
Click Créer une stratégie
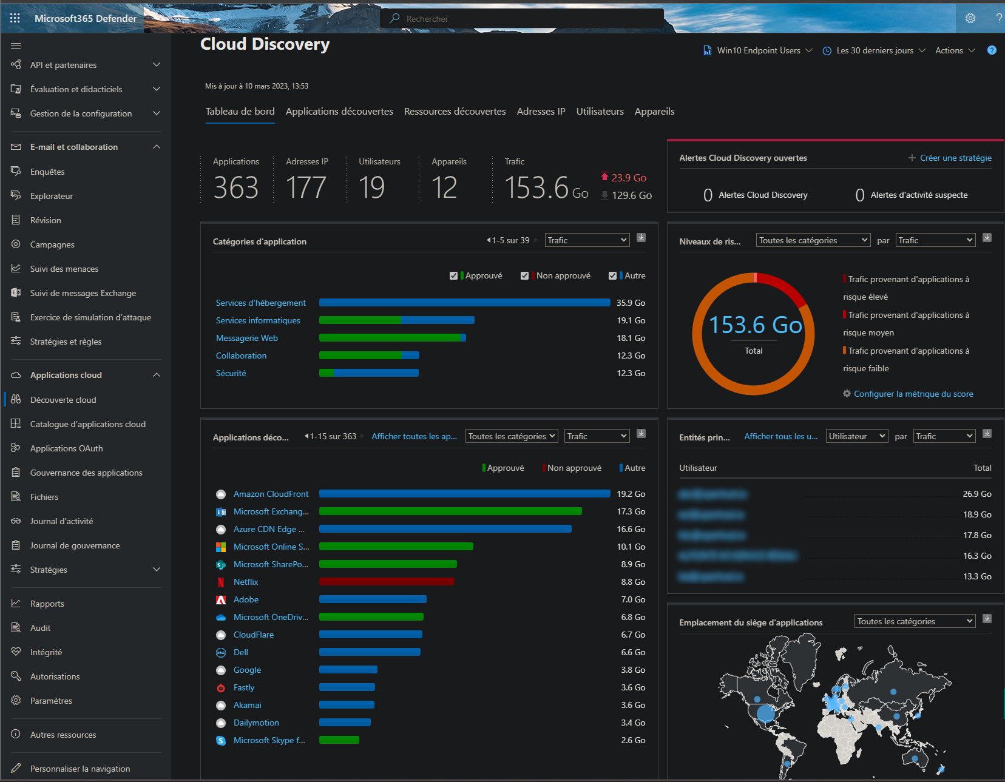pos(956,158)
